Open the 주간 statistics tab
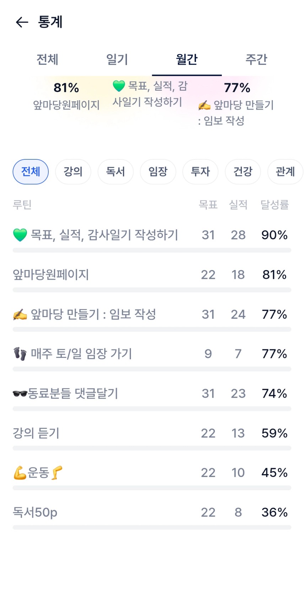Viewport: 304px width, 593px height. pyautogui.click(x=256, y=59)
